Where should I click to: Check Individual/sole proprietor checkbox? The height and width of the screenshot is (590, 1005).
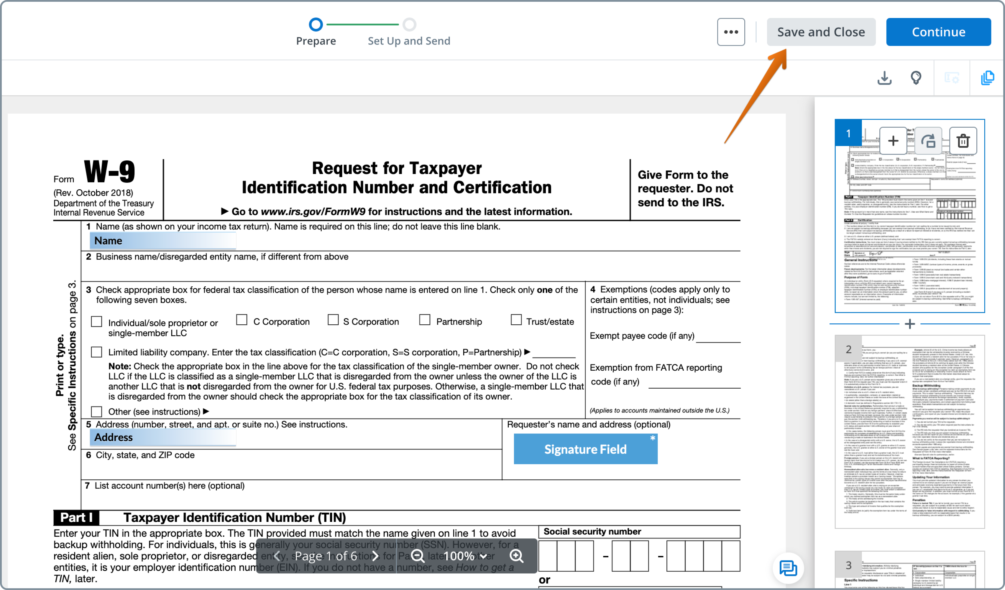click(96, 321)
